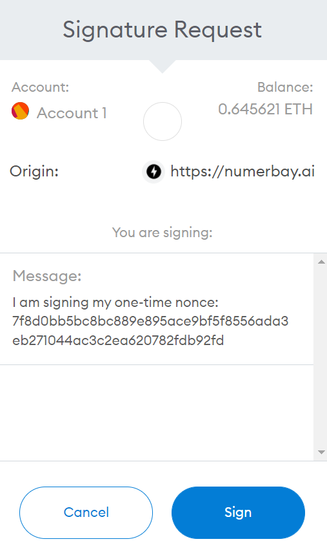Click the Signature Request header title
The image size is (327, 557).
pos(163,30)
